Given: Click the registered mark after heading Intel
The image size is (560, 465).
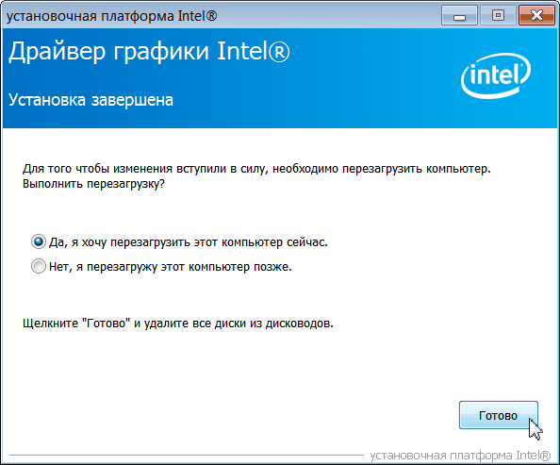Looking at the screenshot, I should (x=279, y=53).
